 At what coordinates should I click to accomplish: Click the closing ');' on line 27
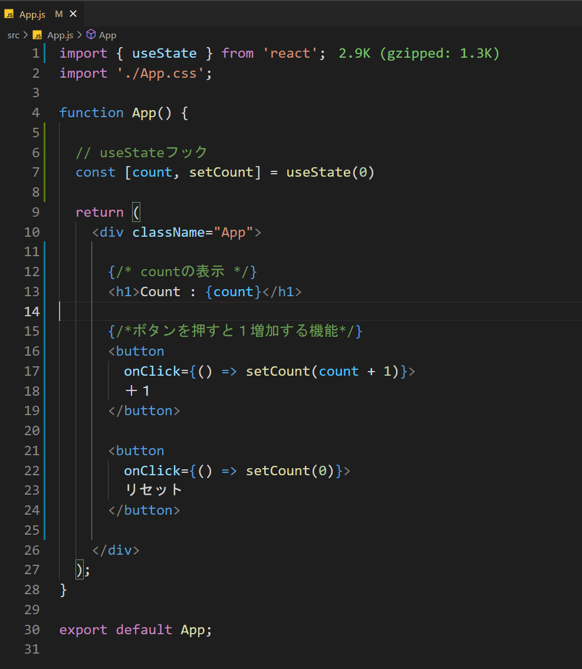pos(83,570)
